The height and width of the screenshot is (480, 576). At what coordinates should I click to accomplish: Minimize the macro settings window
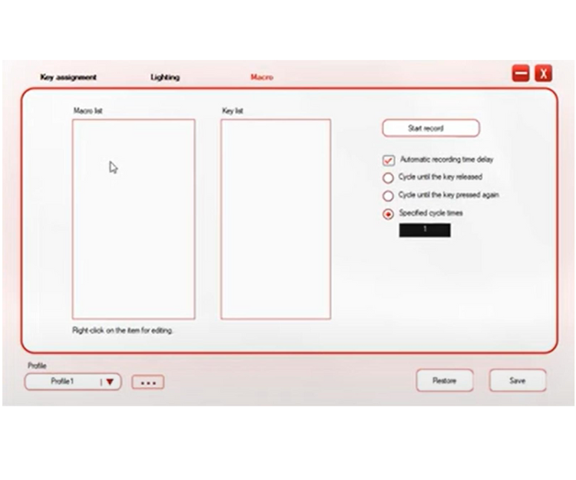point(521,74)
